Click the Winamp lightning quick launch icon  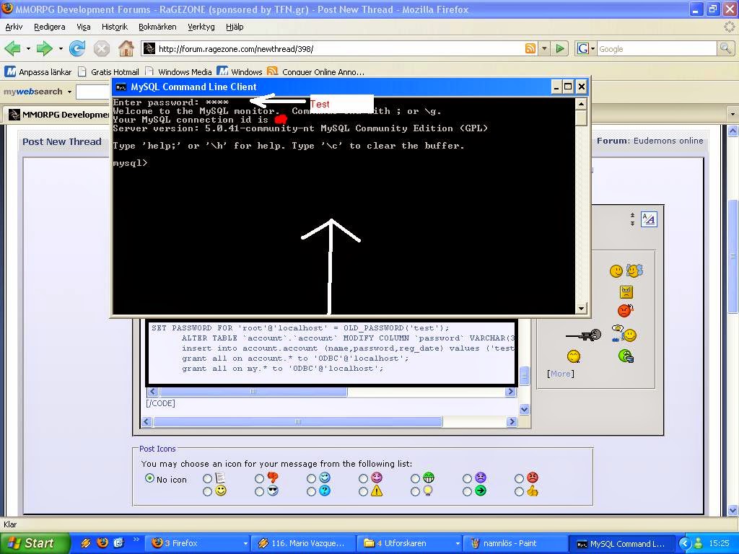[x=86, y=543]
